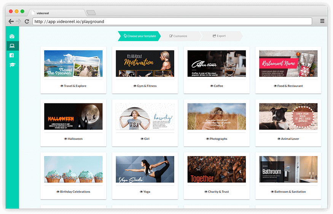Select the laptop playground icon in sidebar

[x=12, y=46]
